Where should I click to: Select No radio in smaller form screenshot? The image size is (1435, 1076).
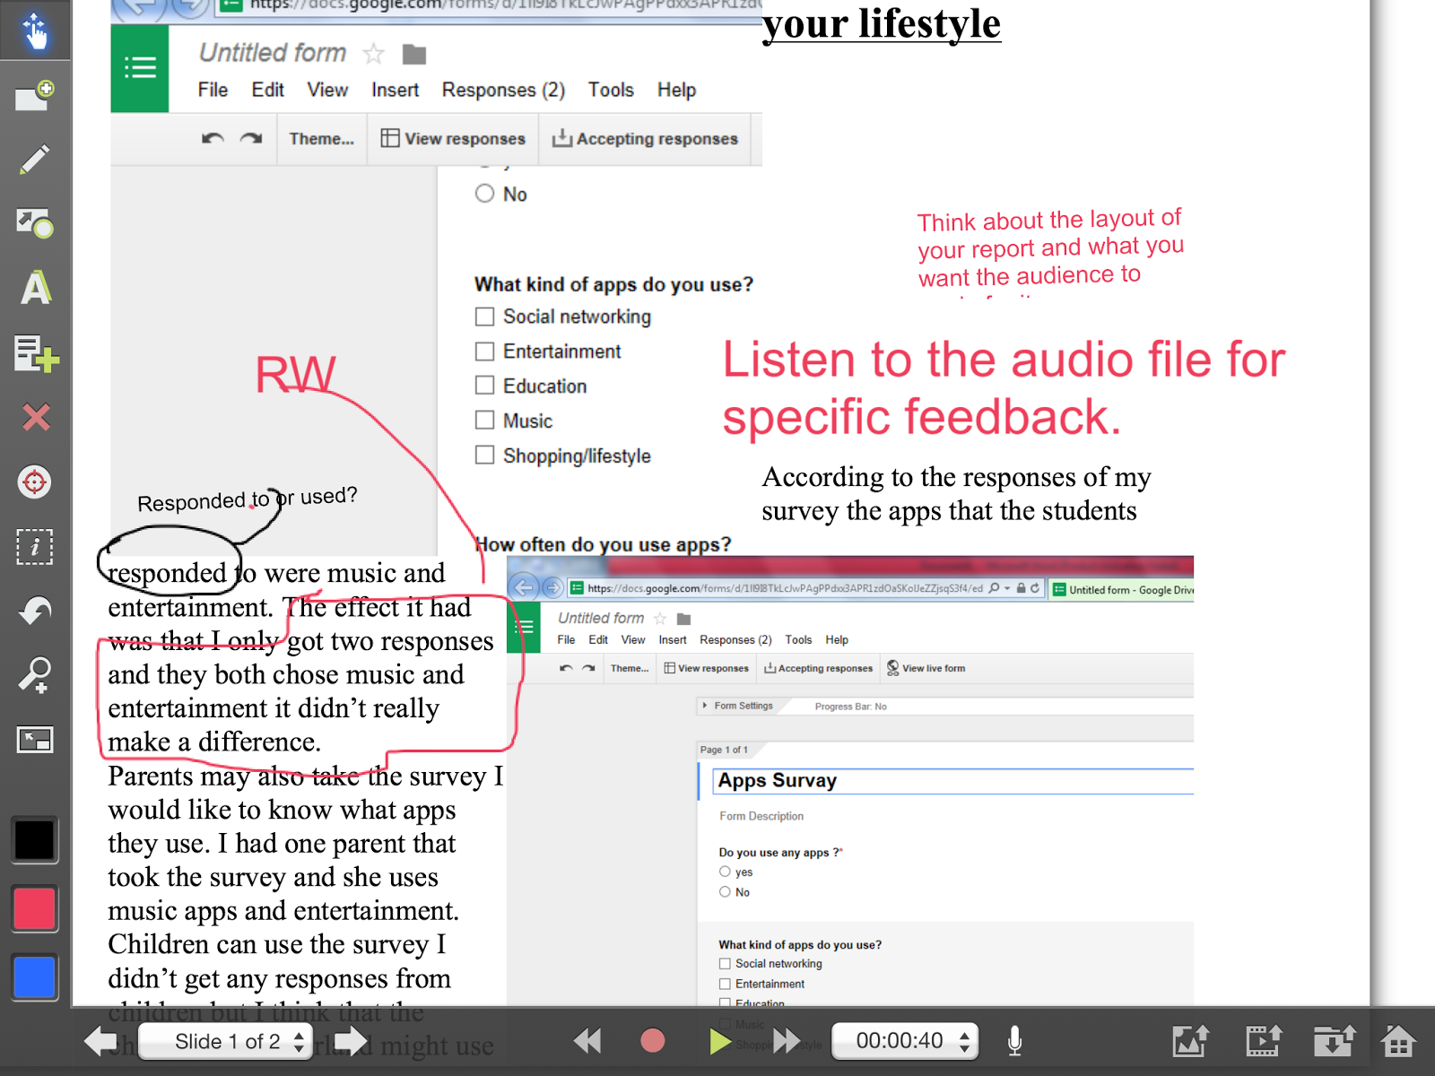click(x=725, y=892)
